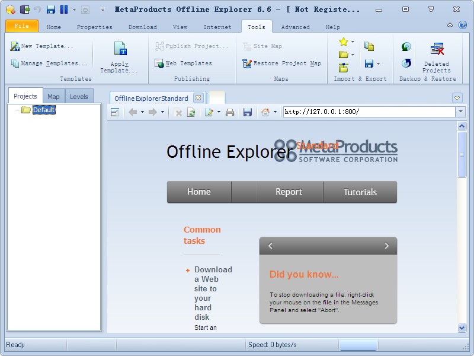Expand the yellow folder import dropdown arrow

(x=353, y=55)
